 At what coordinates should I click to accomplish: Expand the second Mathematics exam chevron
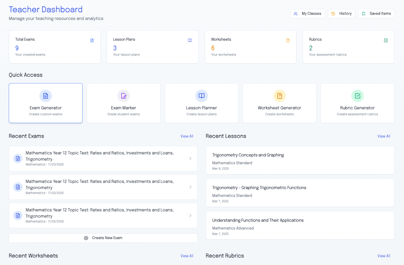(x=190, y=187)
